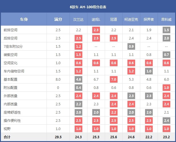Select the 途观L column header
The image size is (176, 142).
[x=96, y=20]
